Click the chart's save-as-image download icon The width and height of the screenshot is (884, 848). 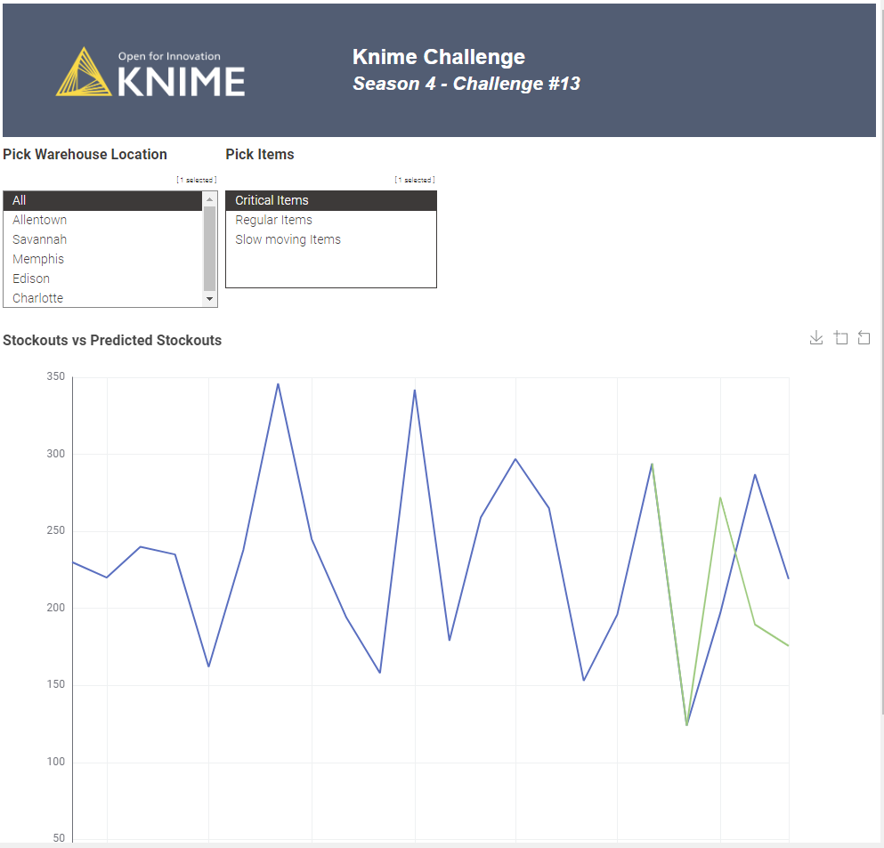pyautogui.click(x=815, y=338)
